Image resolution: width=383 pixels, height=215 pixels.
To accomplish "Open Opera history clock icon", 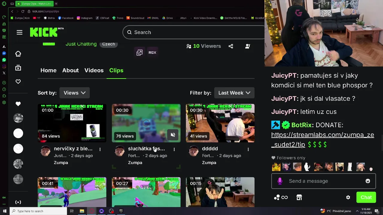I will [x=4, y=89].
